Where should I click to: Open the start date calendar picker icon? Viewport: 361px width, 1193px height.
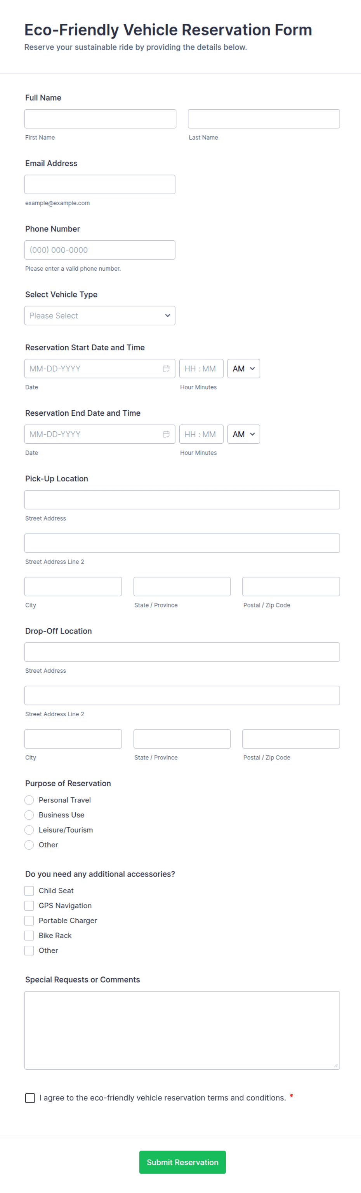pyautogui.click(x=166, y=369)
